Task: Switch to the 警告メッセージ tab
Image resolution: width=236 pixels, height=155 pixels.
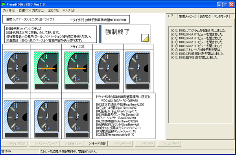Action: point(188,16)
